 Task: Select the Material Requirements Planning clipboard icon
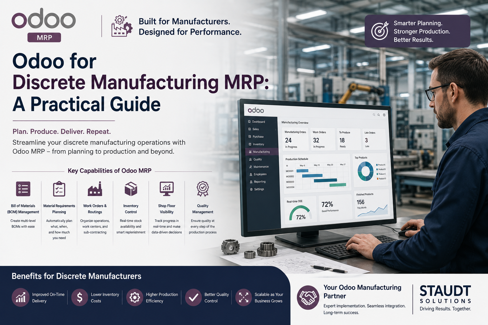[59, 189]
